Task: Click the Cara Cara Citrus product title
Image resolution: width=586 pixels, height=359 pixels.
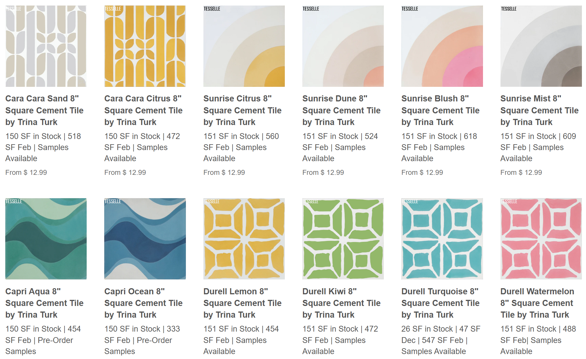Action: pos(143,110)
